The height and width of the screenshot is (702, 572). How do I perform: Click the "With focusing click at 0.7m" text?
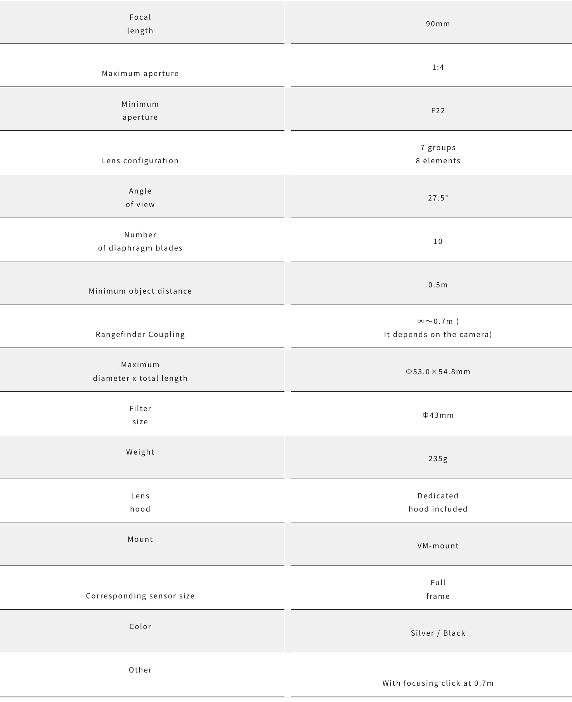click(438, 683)
